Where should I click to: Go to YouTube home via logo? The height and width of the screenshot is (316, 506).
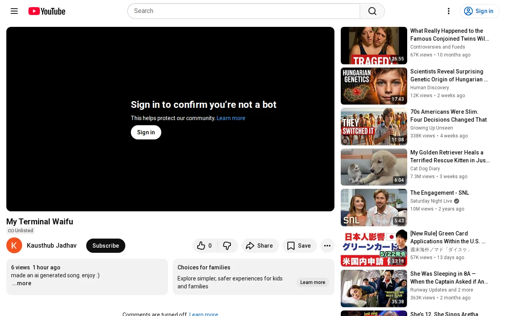tap(47, 11)
